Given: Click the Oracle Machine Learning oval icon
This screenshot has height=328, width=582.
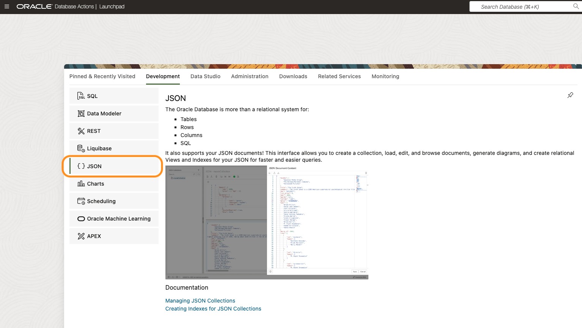Looking at the screenshot, I should click(x=80, y=218).
